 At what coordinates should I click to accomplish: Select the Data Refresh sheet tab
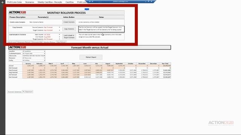[61, 42]
